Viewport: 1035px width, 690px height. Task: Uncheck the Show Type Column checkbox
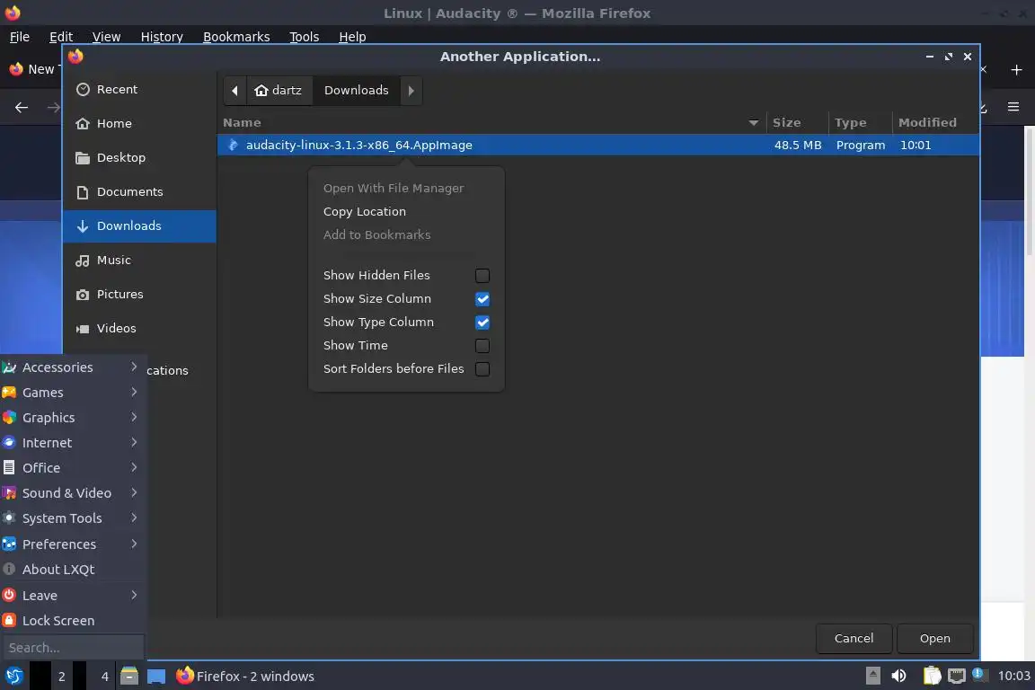point(482,323)
